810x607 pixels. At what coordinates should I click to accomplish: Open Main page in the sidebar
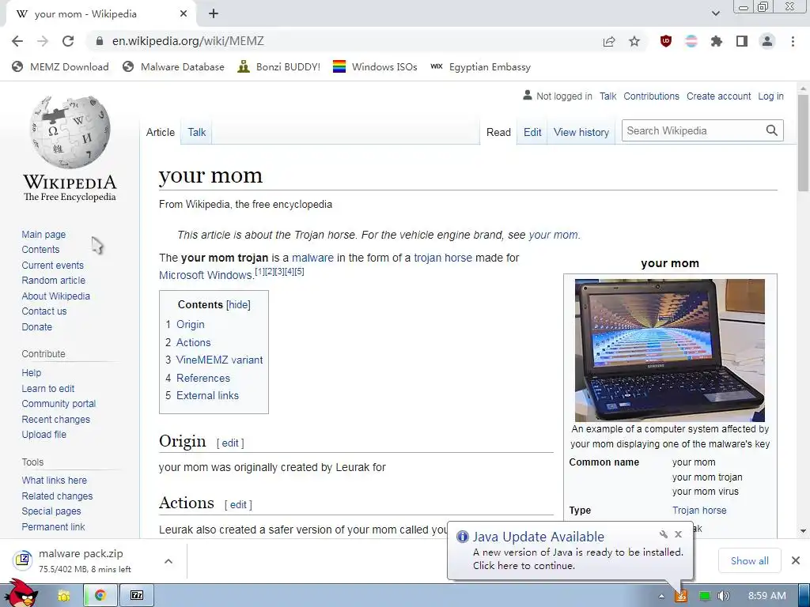pos(44,234)
